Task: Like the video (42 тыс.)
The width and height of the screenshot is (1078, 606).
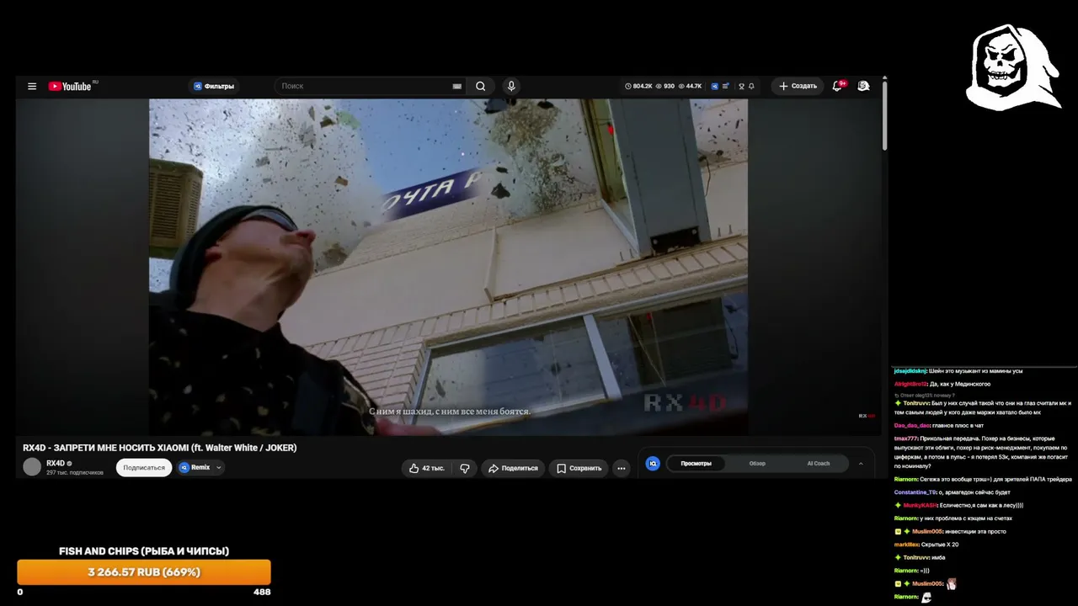Action: [x=427, y=468]
